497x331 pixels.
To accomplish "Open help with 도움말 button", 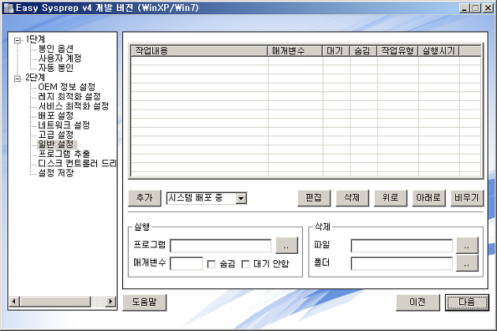I will [144, 303].
